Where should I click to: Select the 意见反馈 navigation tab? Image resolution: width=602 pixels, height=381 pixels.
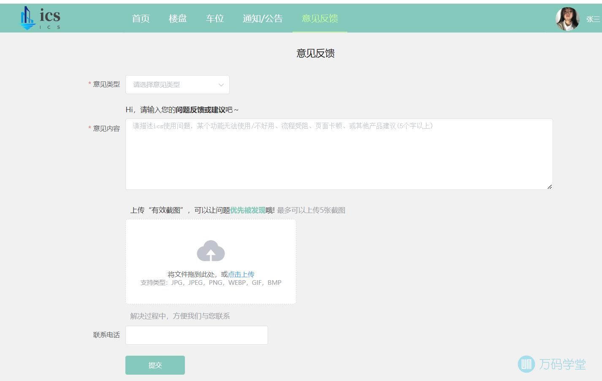320,19
